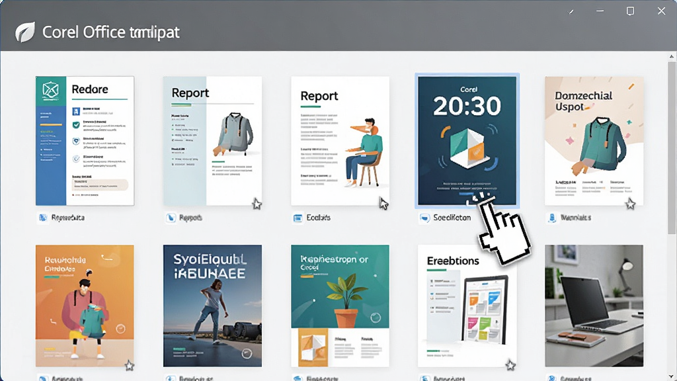677x381 pixels.
Task: Toggle the star on the orange character template
Action: [x=129, y=366]
